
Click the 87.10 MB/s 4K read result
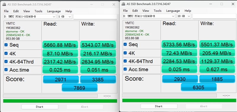[x=60, y=53]
